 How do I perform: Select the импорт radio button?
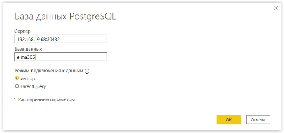17,78
